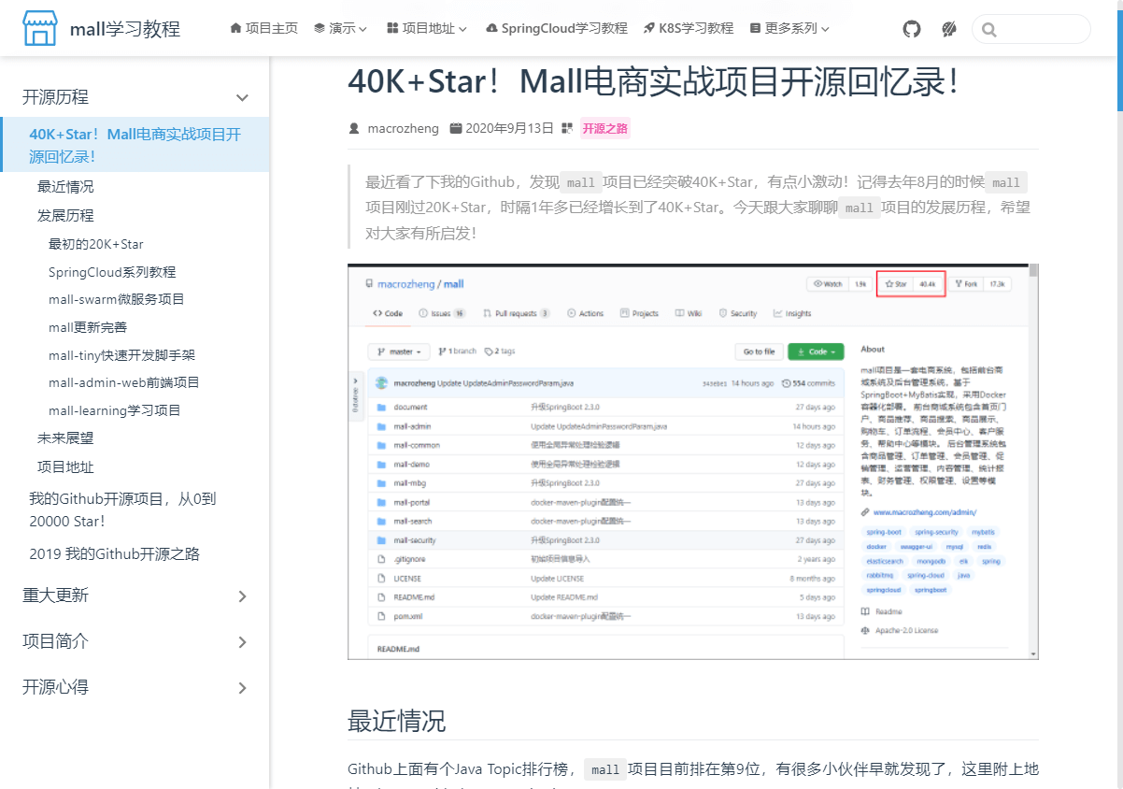Open the GitHub repository icon in navbar

(912, 29)
